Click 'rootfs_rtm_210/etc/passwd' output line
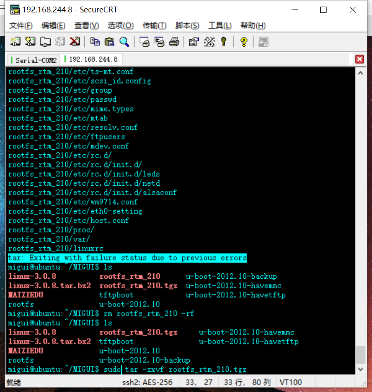 click(x=62, y=100)
